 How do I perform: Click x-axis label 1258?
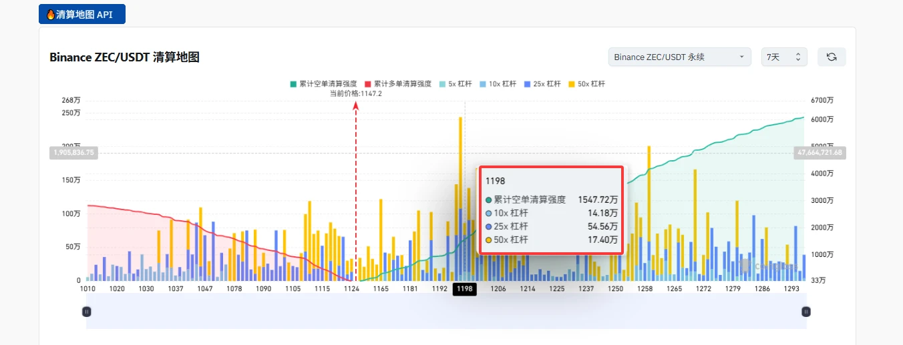click(645, 289)
